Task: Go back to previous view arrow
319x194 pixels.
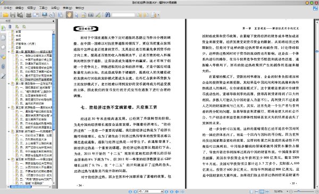Action: click(x=177, y=191)
